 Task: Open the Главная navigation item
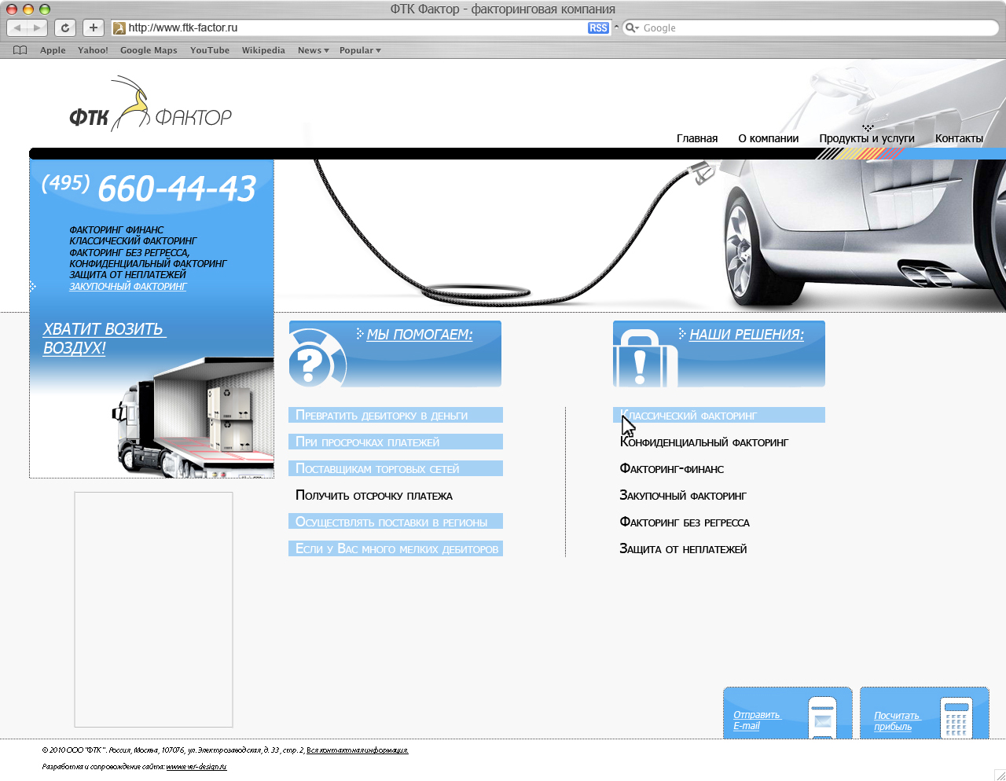(697, 138)
